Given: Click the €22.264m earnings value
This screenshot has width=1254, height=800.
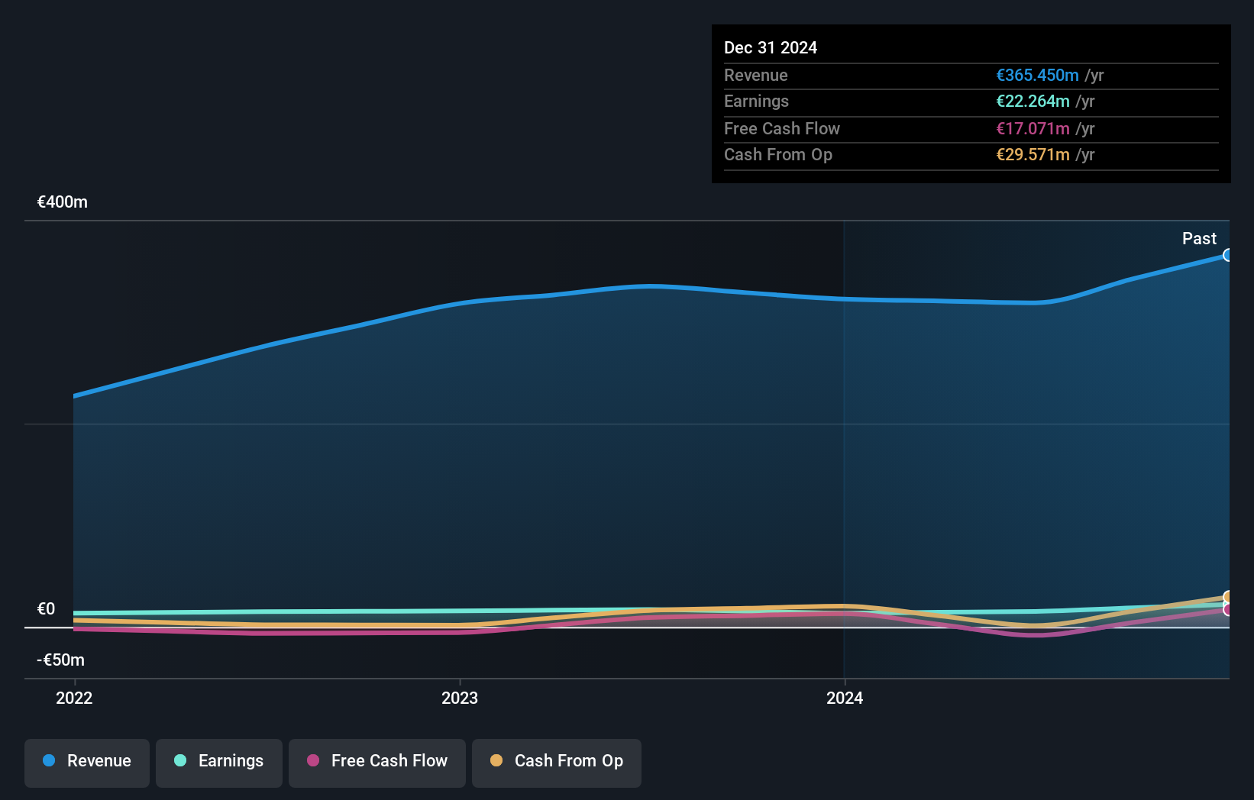Looking at the screenshot, I should pos(1033,101).
